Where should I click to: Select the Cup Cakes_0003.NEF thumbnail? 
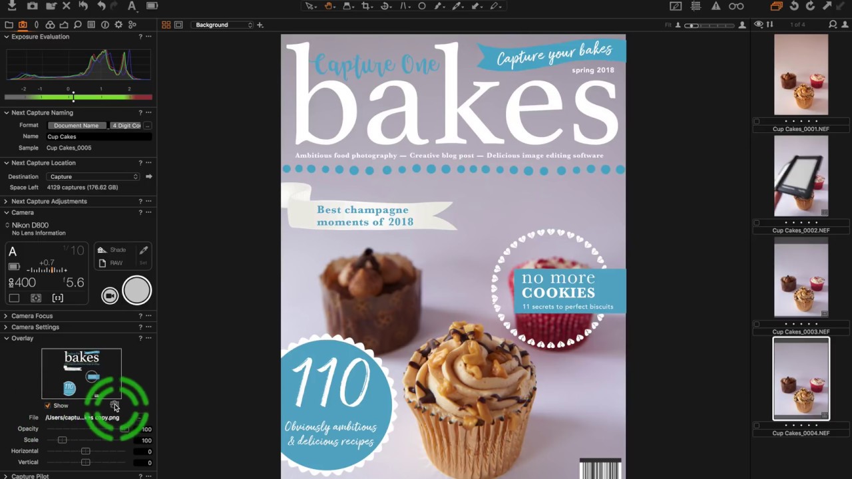[x=801, y=277]
